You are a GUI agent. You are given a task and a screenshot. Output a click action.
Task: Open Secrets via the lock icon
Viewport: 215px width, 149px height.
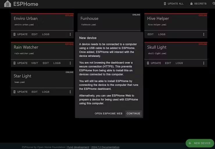[x=191, y=3]
